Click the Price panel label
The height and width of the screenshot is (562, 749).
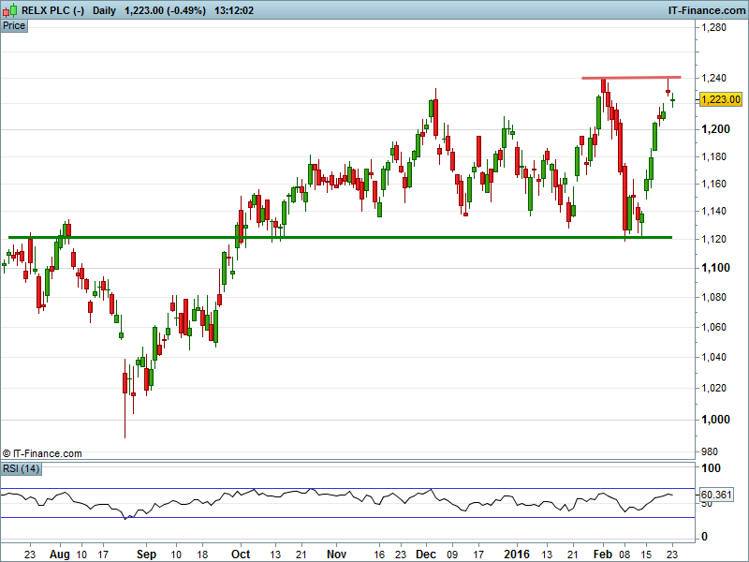(14, 26)
